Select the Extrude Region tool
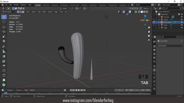Screen dimensions: 184x103 (4, 57)
